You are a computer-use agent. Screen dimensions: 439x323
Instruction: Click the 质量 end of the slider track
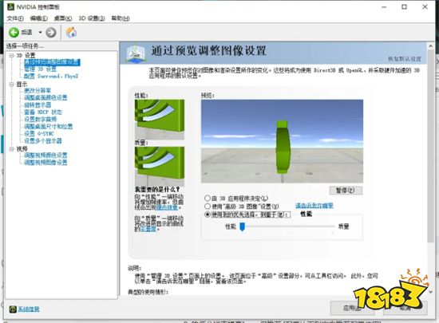(x=334, y=226)
